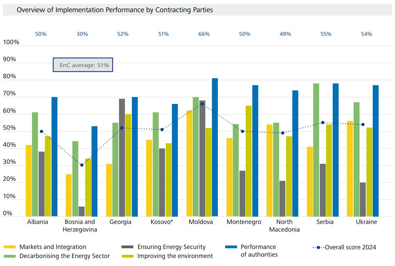
Task: Click Serbia's green Decarbonising bar
Action: click(x=316, y=150)
